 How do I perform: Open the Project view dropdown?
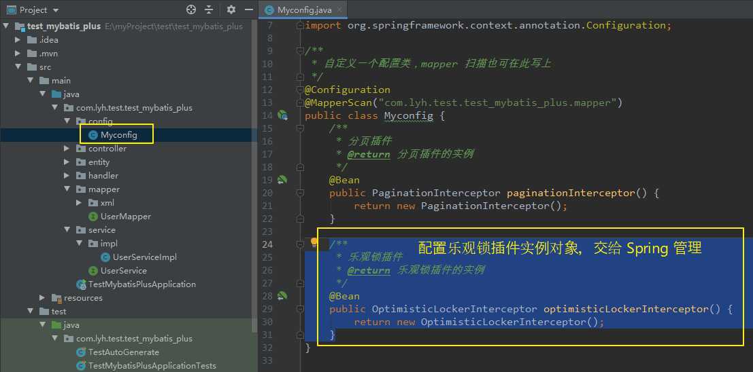pos(56,10)
